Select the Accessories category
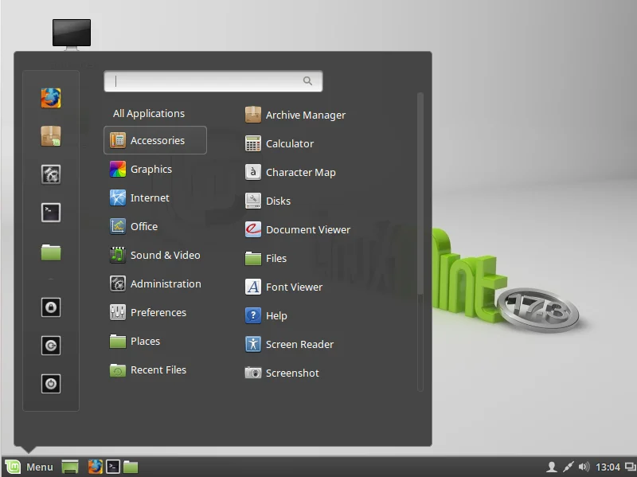This screenshot has height=477, width=637. coord(155,140)
